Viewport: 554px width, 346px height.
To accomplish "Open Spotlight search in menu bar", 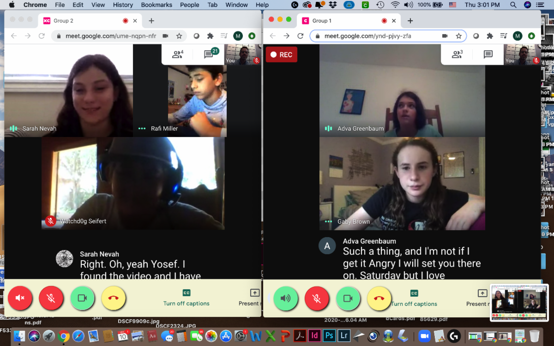I will click(x=513, y=5).
